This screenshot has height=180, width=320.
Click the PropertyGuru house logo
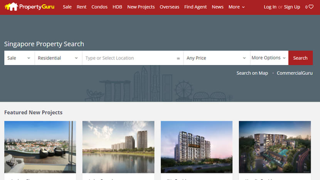tap(29, 7)
